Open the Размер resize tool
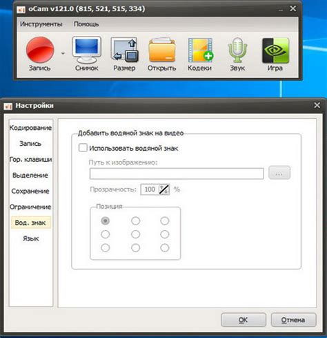The width and height of the screenshot is (327, 338). [124, 50]
